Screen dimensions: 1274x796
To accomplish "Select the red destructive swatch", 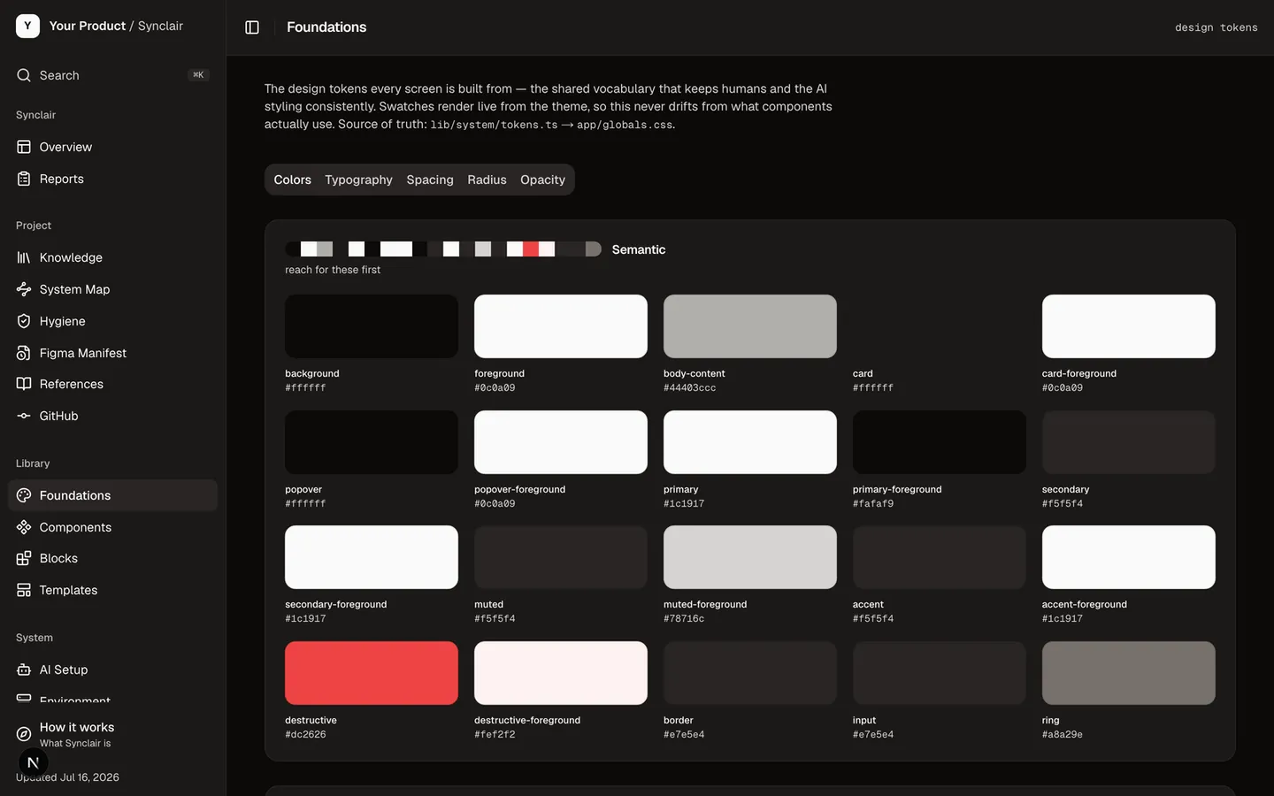I will [372, 673].
